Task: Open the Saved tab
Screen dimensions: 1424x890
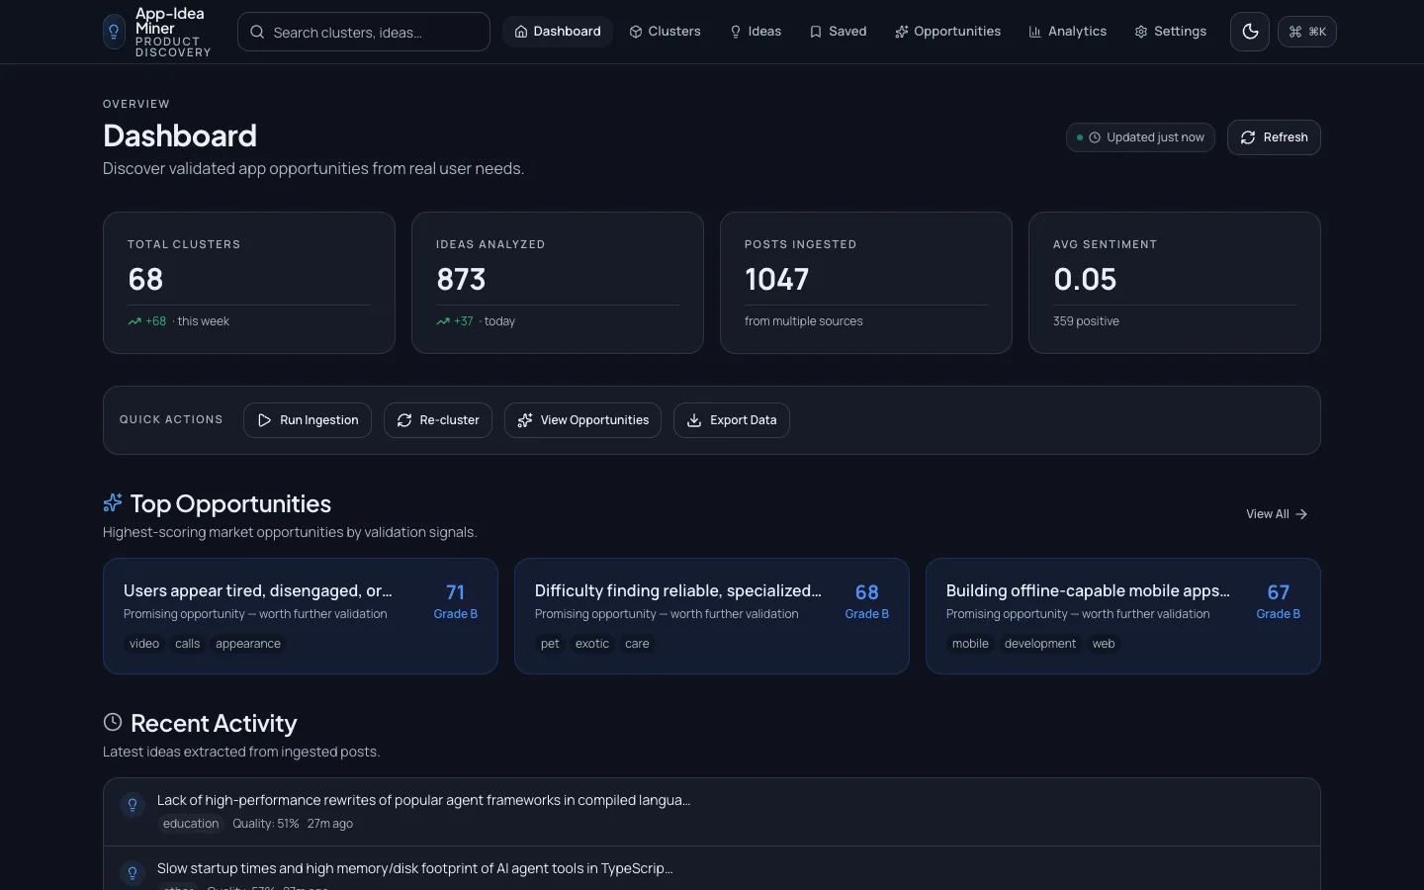Action: point(838,32)
